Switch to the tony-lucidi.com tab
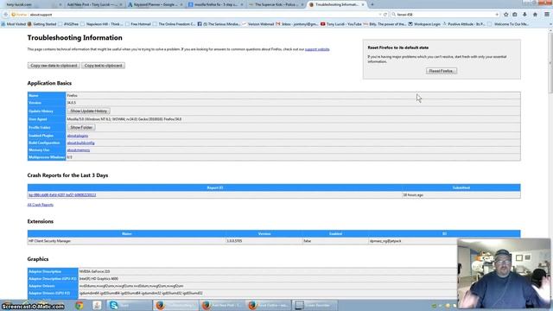The height and width of the screenshot is (311, 553). 33,4
